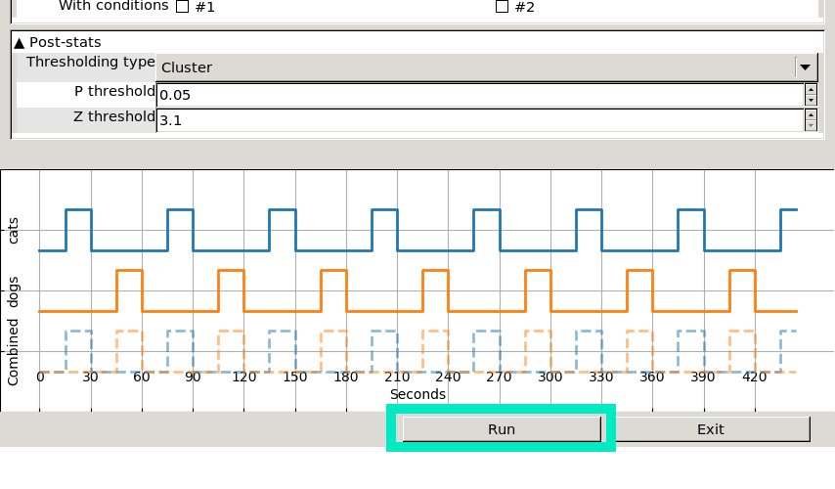Increase Z threshold with up arrow
The width and height of the screenshot is (835, 489).
click(811, 115)
